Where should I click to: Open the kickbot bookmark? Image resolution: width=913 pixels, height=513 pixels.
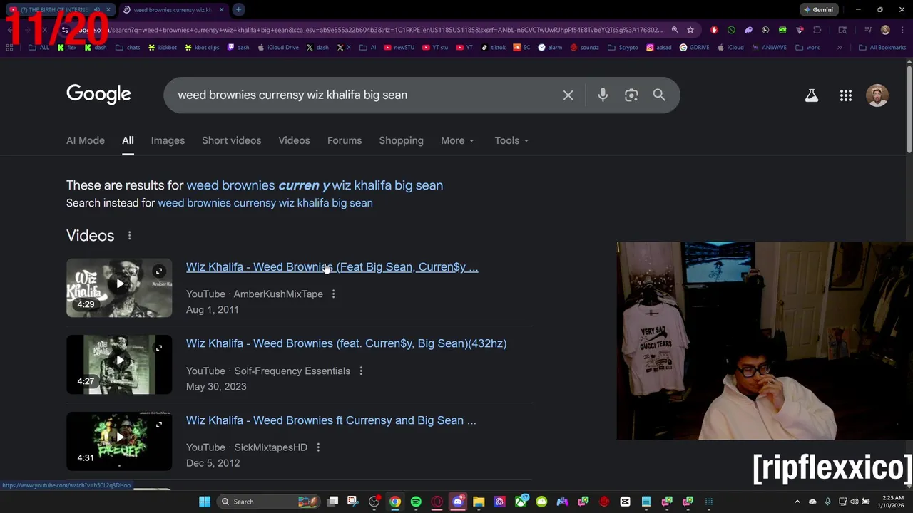point(163,48)
